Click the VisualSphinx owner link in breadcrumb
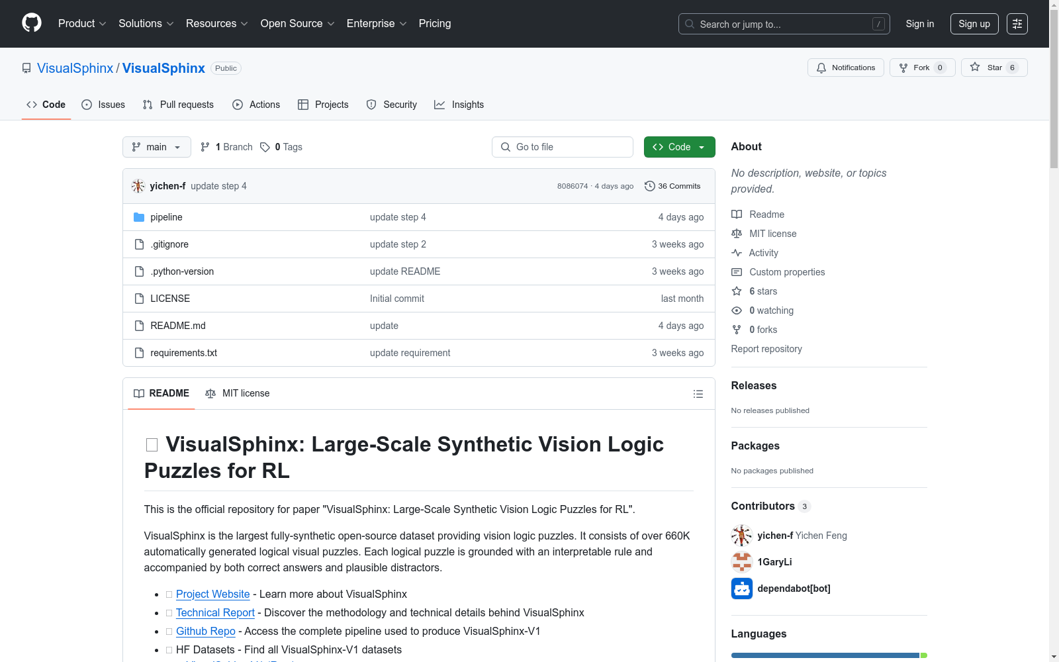Screen dimensions: 1059x662 pos(75,68)
